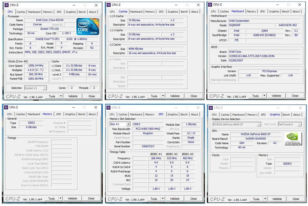The width and height of the screenshot is (308, 206).
Task: Switch to Mainboard tab in CPU window
Action: click(x=34, y=12)
